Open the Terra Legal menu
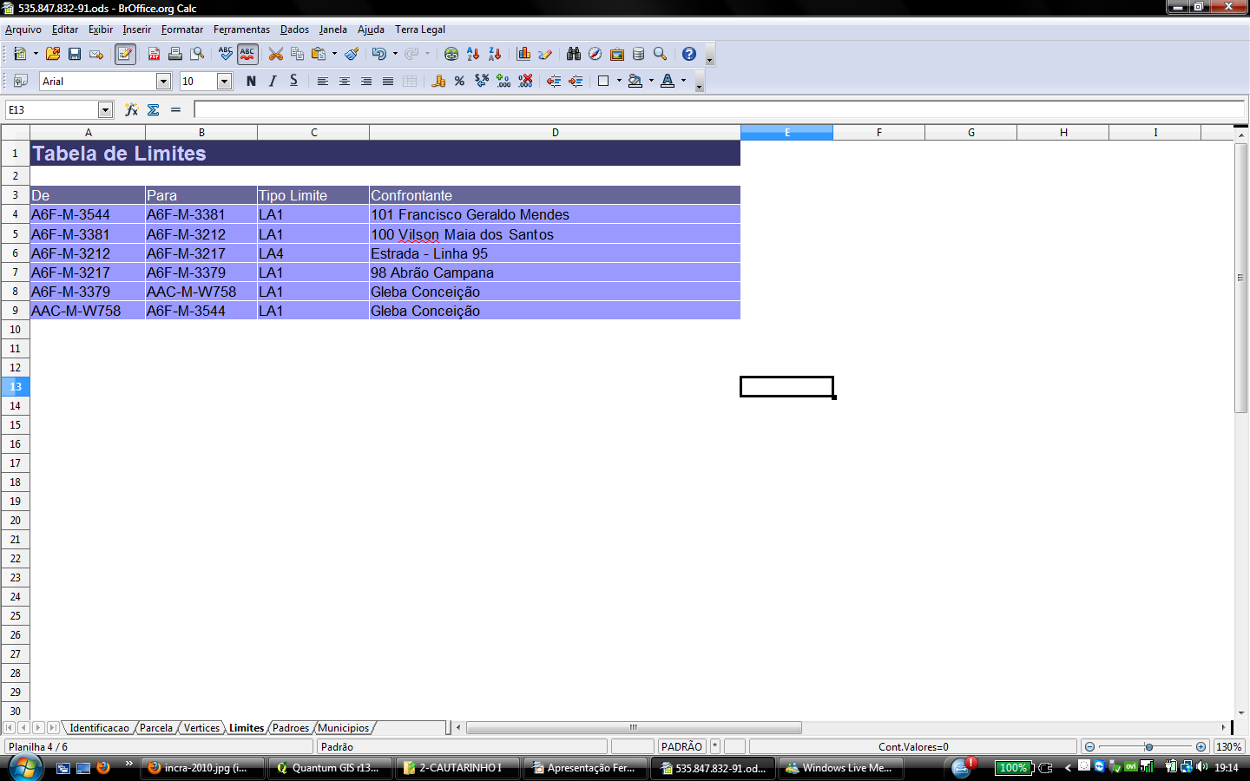 [420, 30]
